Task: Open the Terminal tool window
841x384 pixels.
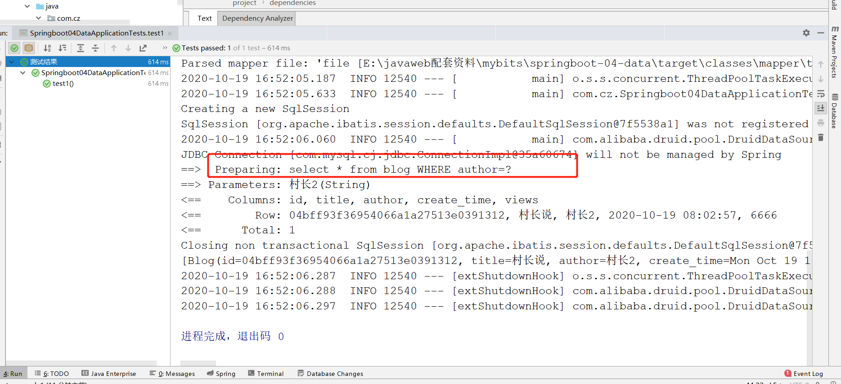Action: (265, 374)
